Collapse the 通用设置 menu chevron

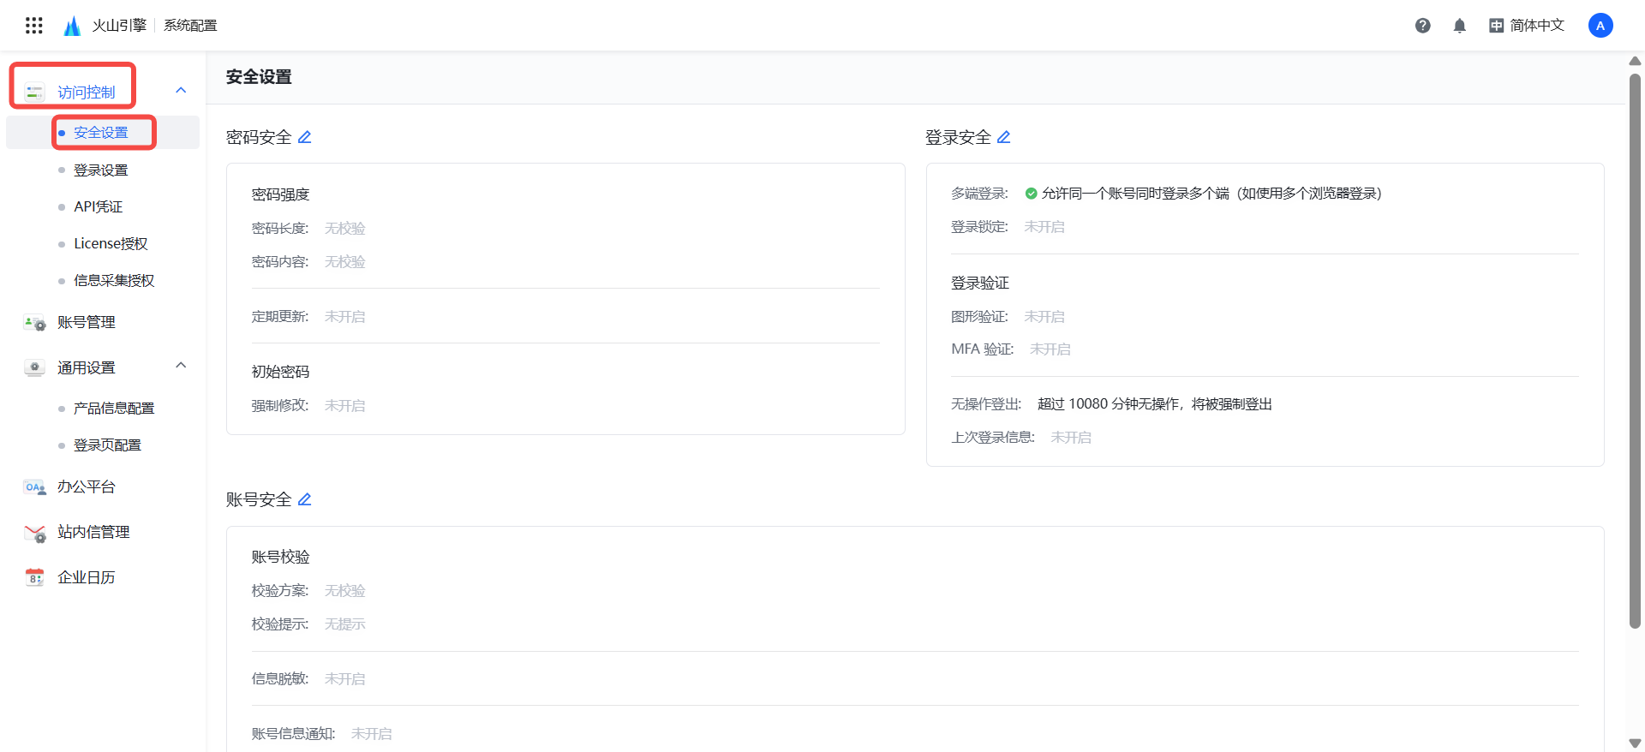click(181, 366)
